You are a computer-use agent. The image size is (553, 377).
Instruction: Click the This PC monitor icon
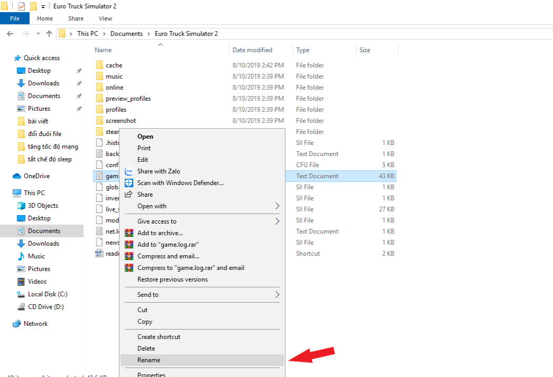coord(17,192)
